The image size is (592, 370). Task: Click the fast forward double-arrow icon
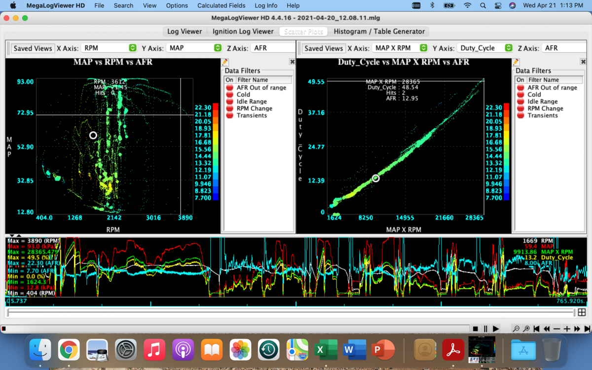577,329
